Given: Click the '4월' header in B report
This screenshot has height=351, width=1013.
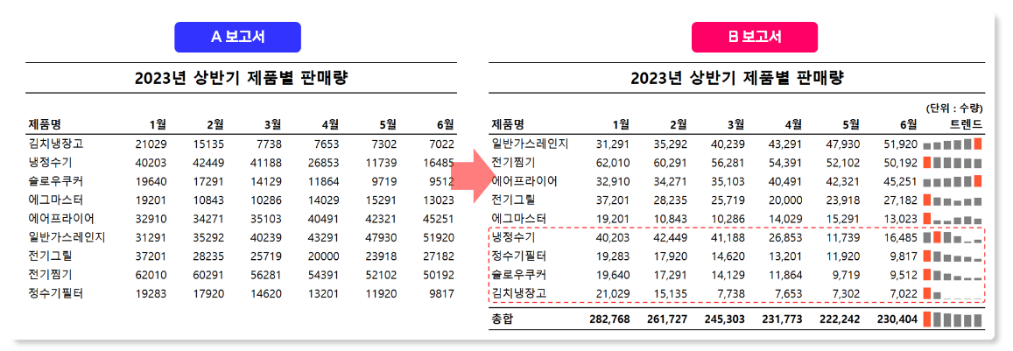Looking at the screenshot, I should click(x=792, y=124).
